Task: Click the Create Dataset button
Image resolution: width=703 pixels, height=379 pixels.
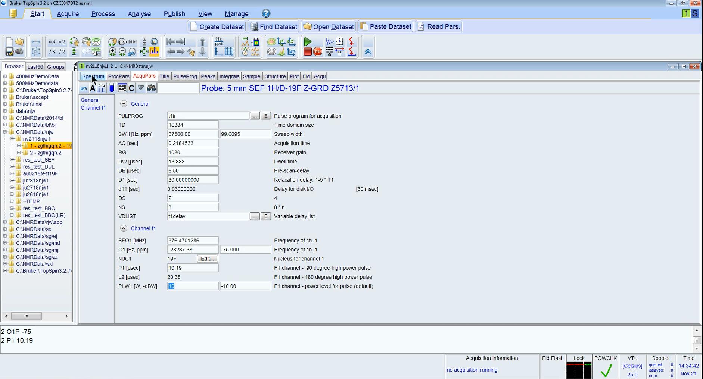Action: (217, 27)
